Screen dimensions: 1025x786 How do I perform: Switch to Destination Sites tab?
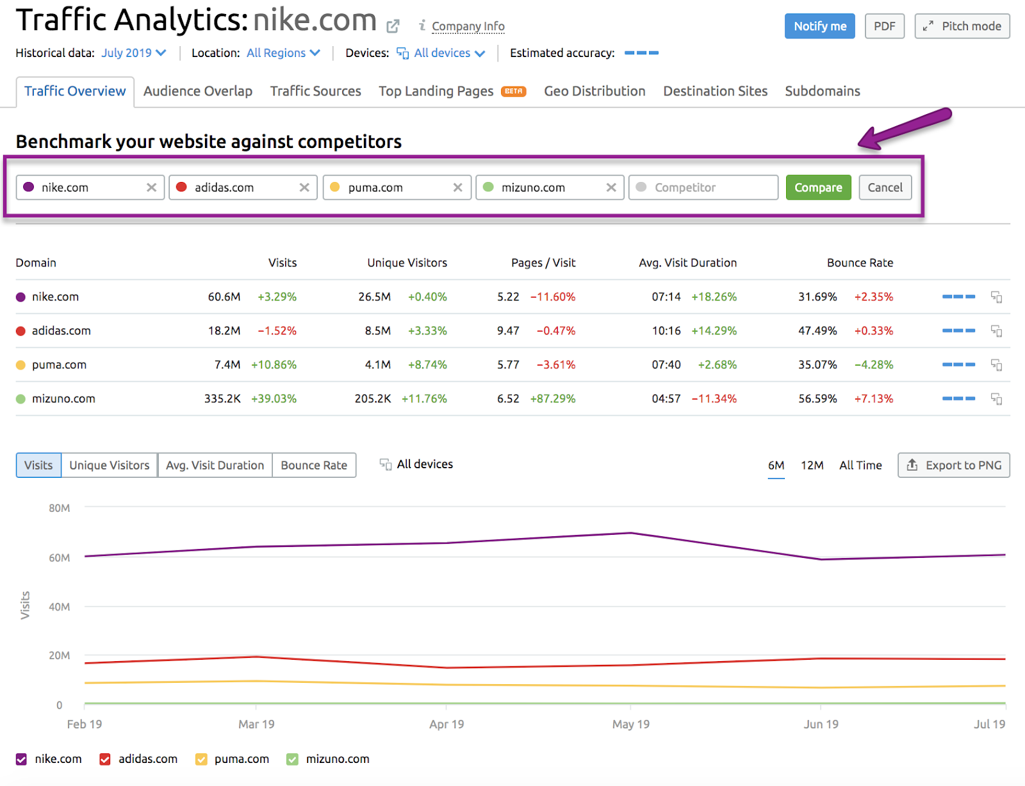click(x=716, y=92)
